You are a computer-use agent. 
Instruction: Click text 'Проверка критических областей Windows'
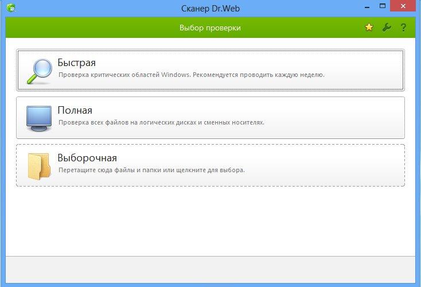pyautogui.click(x=124, y=75)
